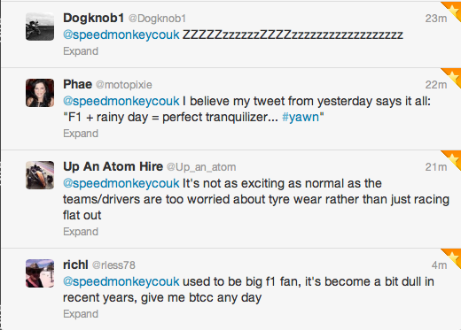Screen dimensions: 461x330
Task: Expand richl's btcc tweet
Action: [x=81, y=314]
